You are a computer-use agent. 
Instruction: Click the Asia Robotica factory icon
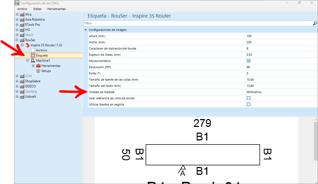(x=22, y=19)
